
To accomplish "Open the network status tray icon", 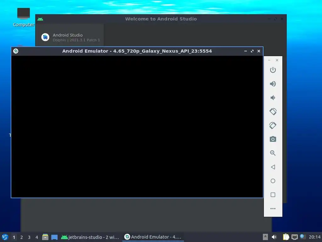I will point(295,237).
